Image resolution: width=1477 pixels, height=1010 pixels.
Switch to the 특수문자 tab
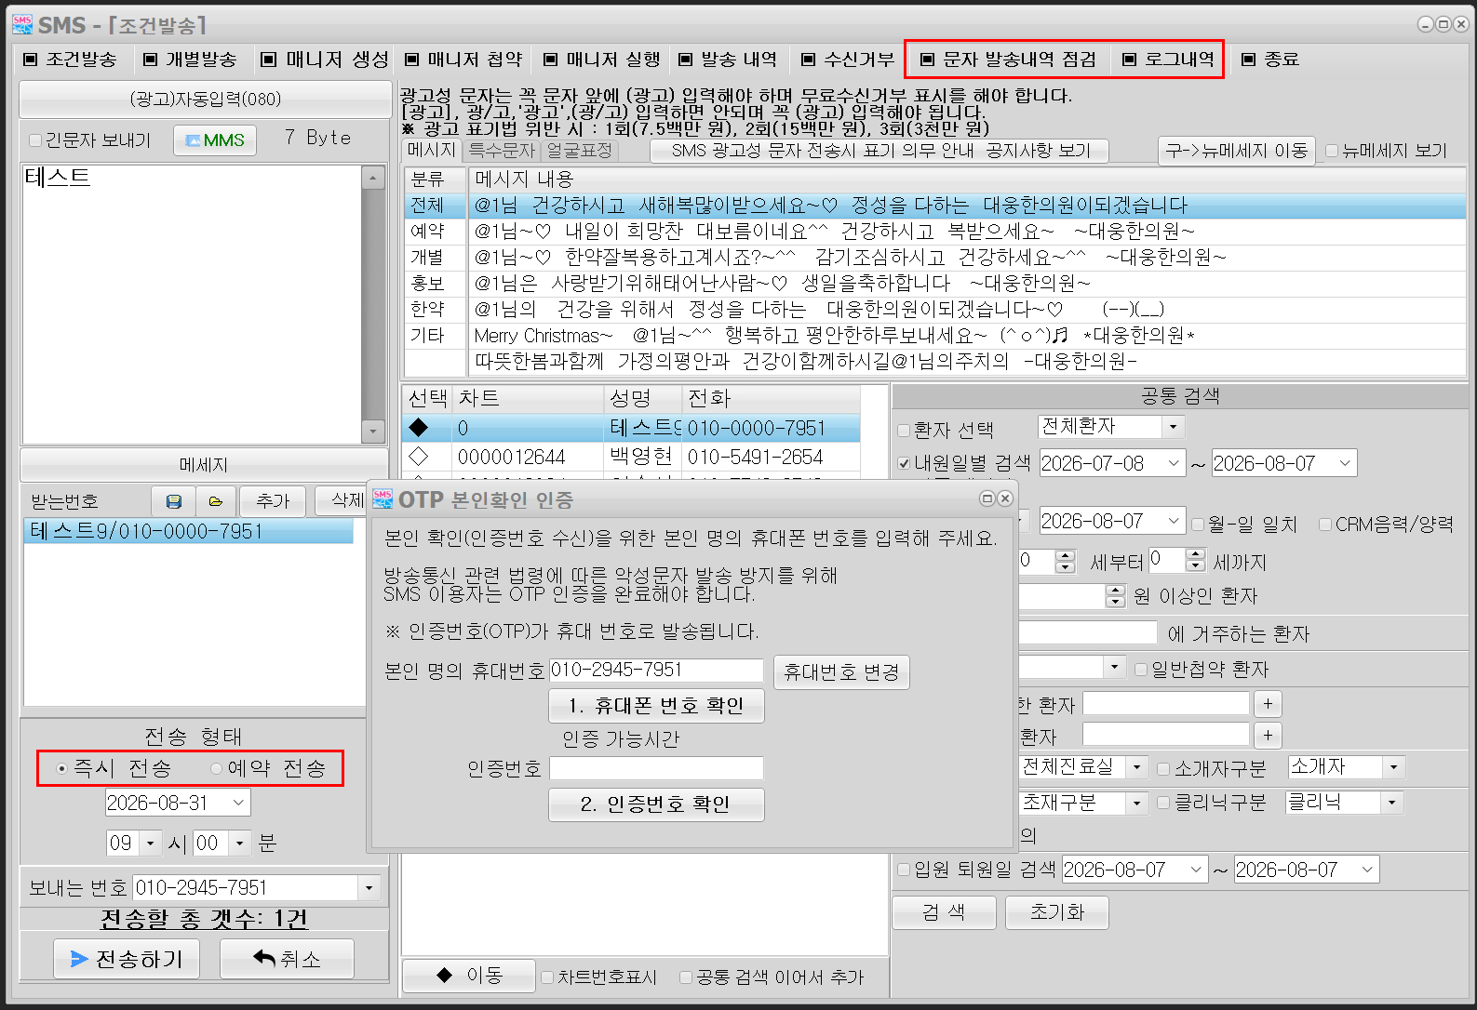click(502, 151)
